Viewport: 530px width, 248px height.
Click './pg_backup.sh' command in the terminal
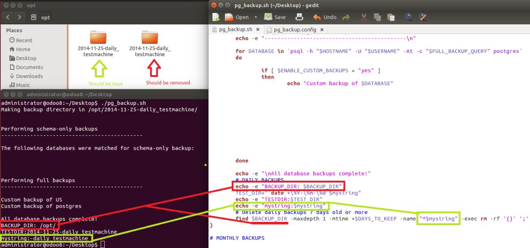[x=124, y=103]
